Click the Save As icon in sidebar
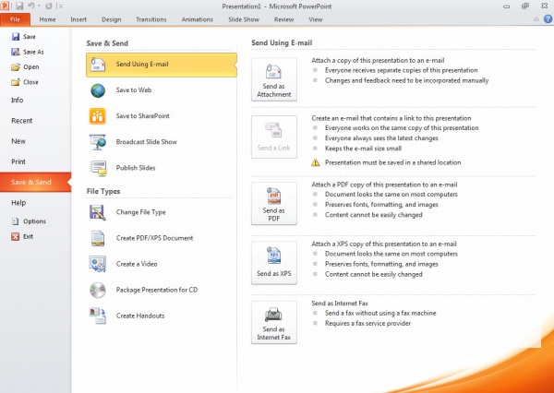This screenshot has height=393, width=554. tap(16, 52)
